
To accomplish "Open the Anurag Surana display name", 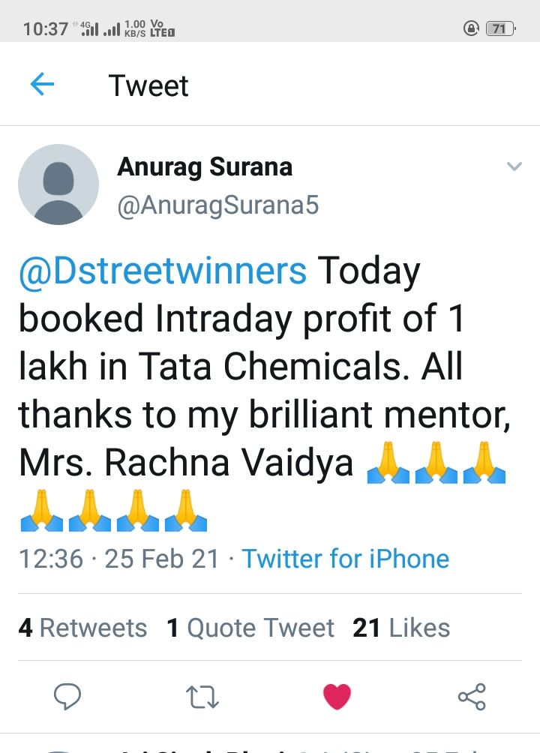I will coord(205,167).
